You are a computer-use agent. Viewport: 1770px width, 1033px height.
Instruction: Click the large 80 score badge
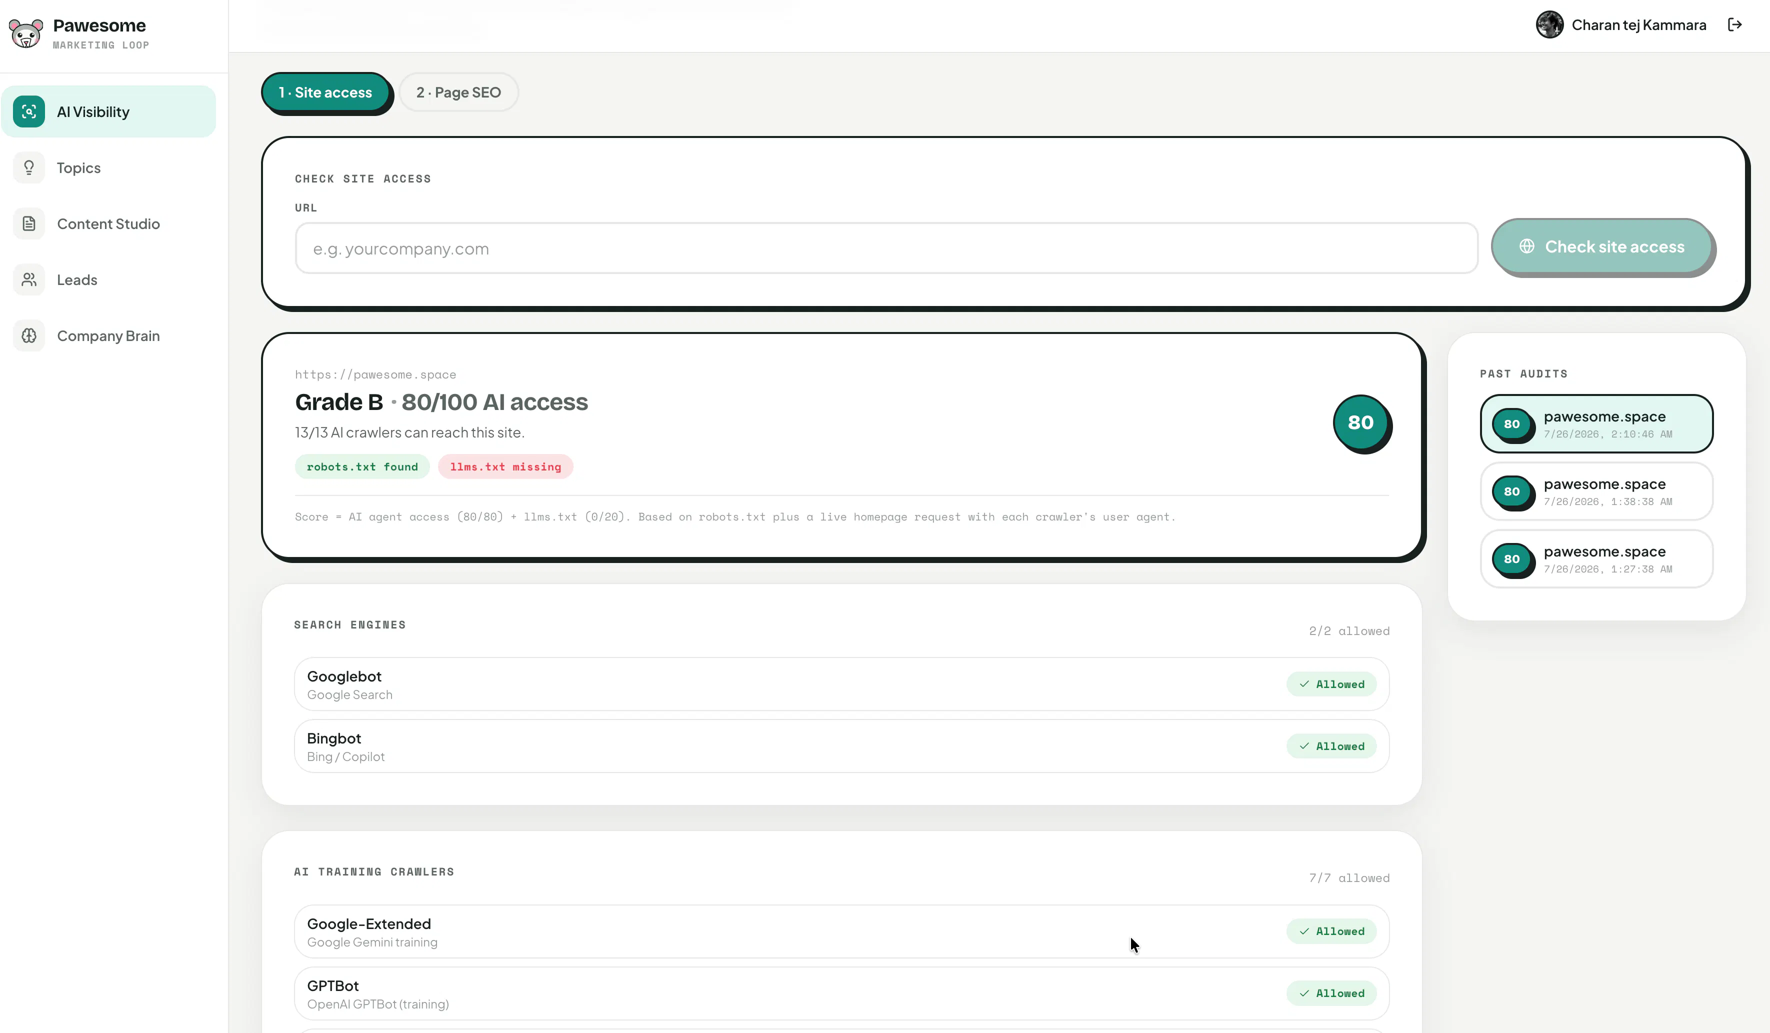[1361, 423]
